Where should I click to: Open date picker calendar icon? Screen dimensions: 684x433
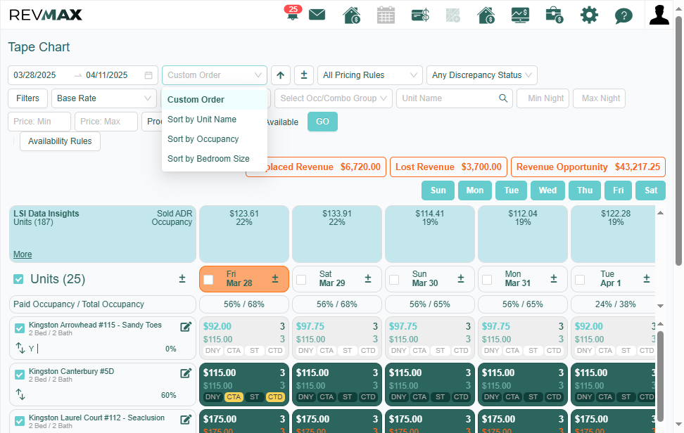148,75
